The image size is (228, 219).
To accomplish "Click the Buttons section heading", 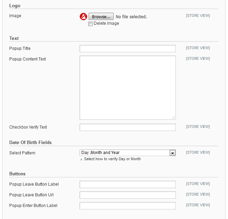I will click(18, 174).
